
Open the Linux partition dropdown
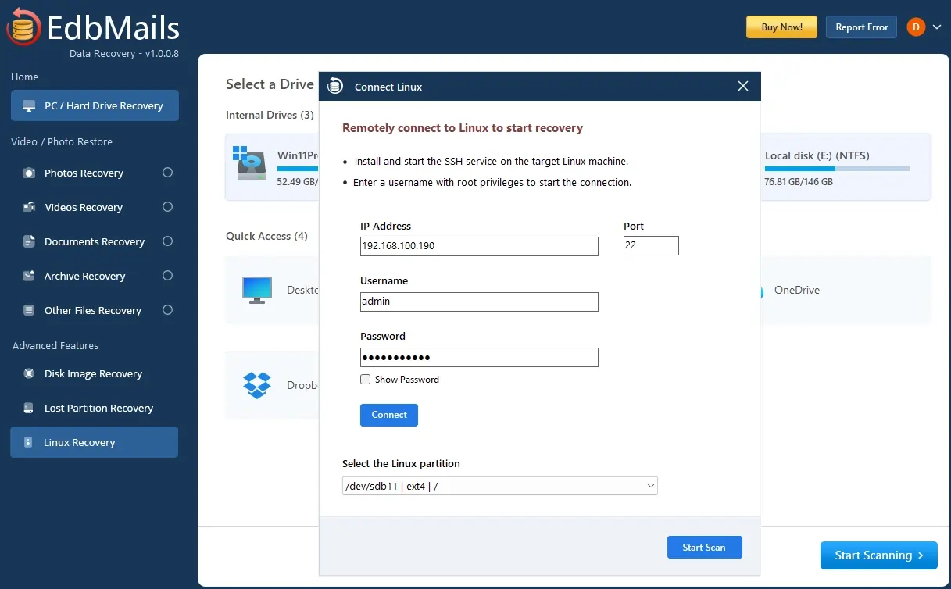pos(500,486)
